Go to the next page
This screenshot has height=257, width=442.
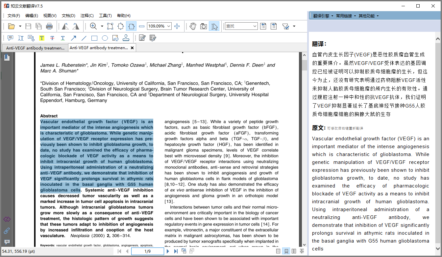[168, 251]
